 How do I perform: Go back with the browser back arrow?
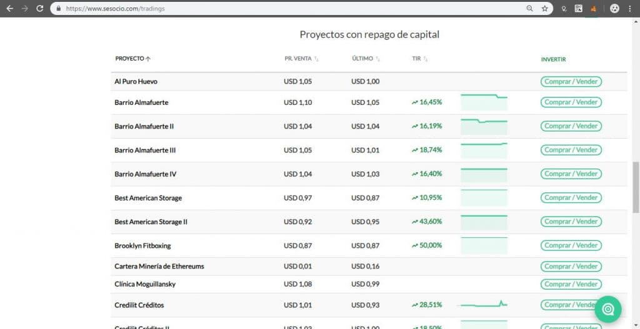pos(10,8)
